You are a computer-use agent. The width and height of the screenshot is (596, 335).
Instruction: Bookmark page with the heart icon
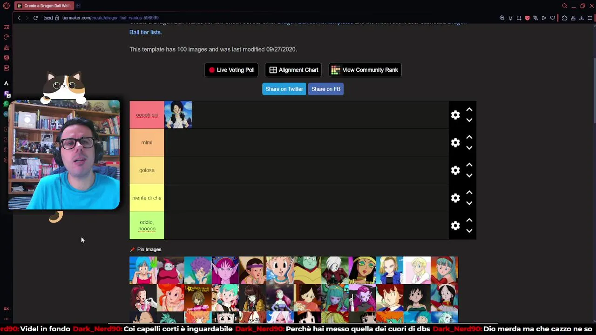point(553,18)
